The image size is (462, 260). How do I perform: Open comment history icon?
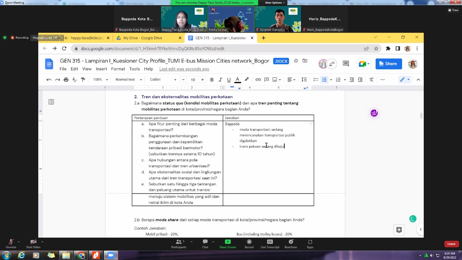(346, 64)
